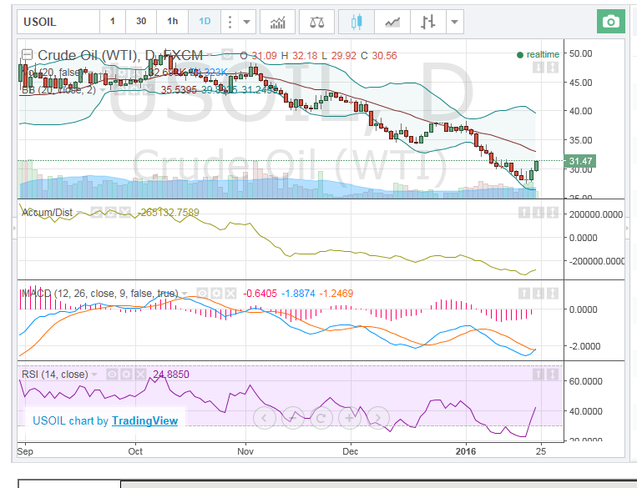The image size is (637, 488).
Task: Toggle the MACD indicator visibility eye icon
Action: [x=201, y=294]
